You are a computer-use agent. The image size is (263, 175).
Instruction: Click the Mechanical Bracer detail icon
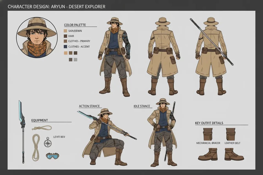click(x=207, y=134)
